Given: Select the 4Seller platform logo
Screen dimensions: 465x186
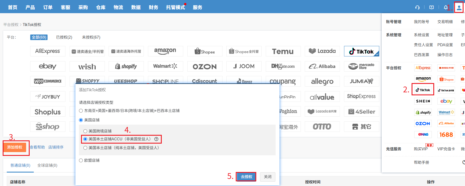Looking at the screenshot, I should (361, 111).
